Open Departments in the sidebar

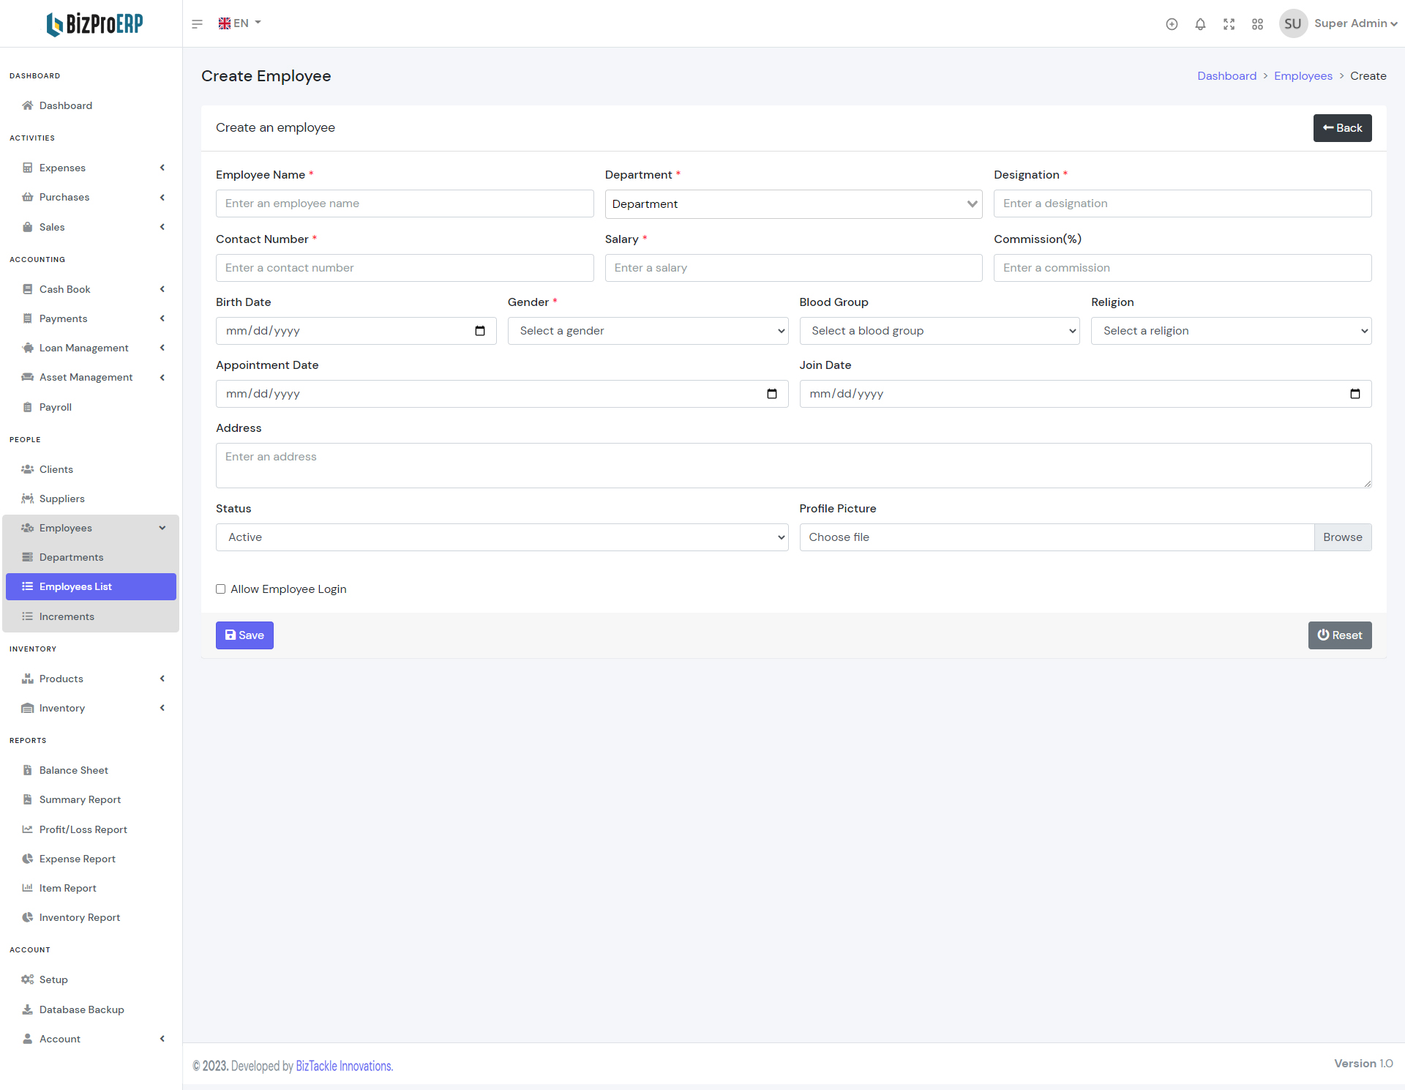tap(71, 557)
